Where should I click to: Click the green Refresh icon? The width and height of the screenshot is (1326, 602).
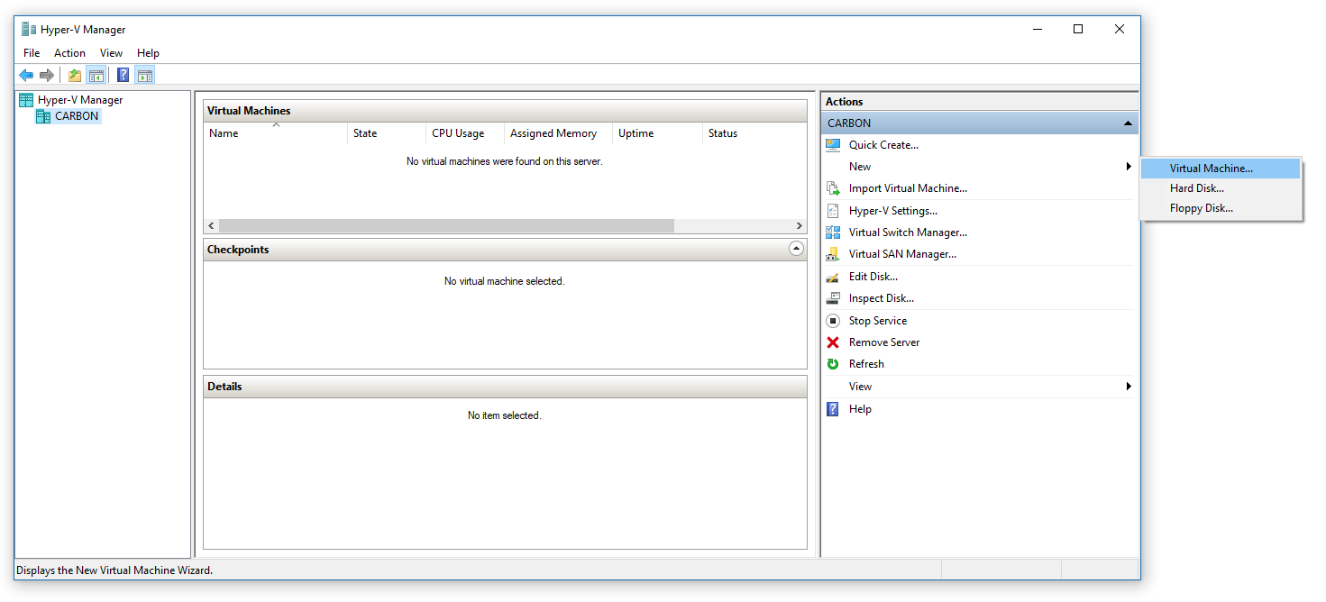tap(833, 364)
